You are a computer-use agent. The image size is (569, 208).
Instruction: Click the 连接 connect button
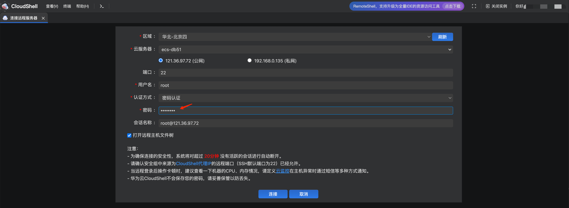pyautogui.click(x=273, y=194)
